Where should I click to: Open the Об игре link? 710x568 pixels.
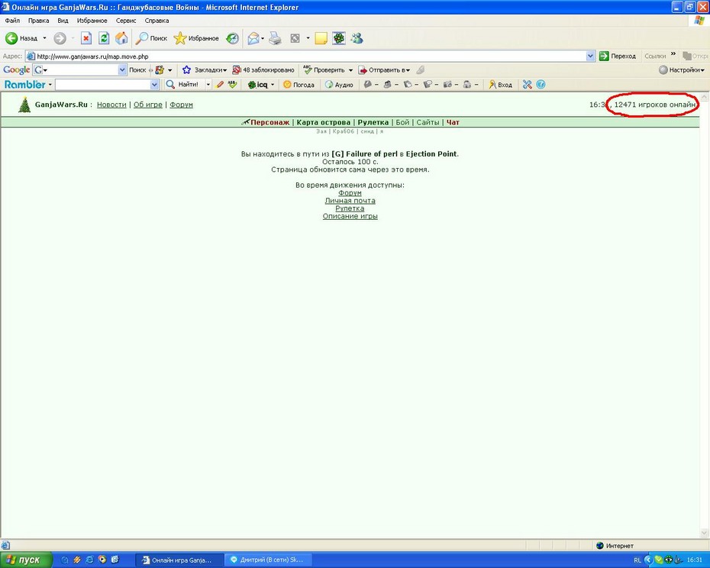coord(147,105)
